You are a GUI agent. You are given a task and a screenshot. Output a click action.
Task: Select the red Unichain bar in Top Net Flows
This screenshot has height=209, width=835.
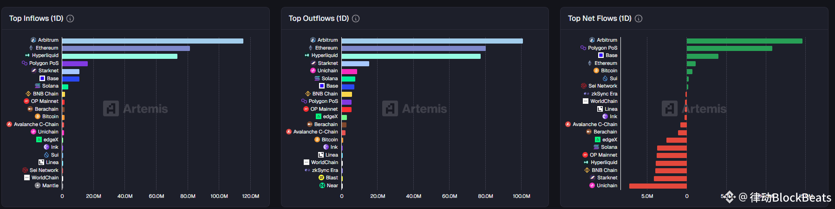click(x=658, y=186)
